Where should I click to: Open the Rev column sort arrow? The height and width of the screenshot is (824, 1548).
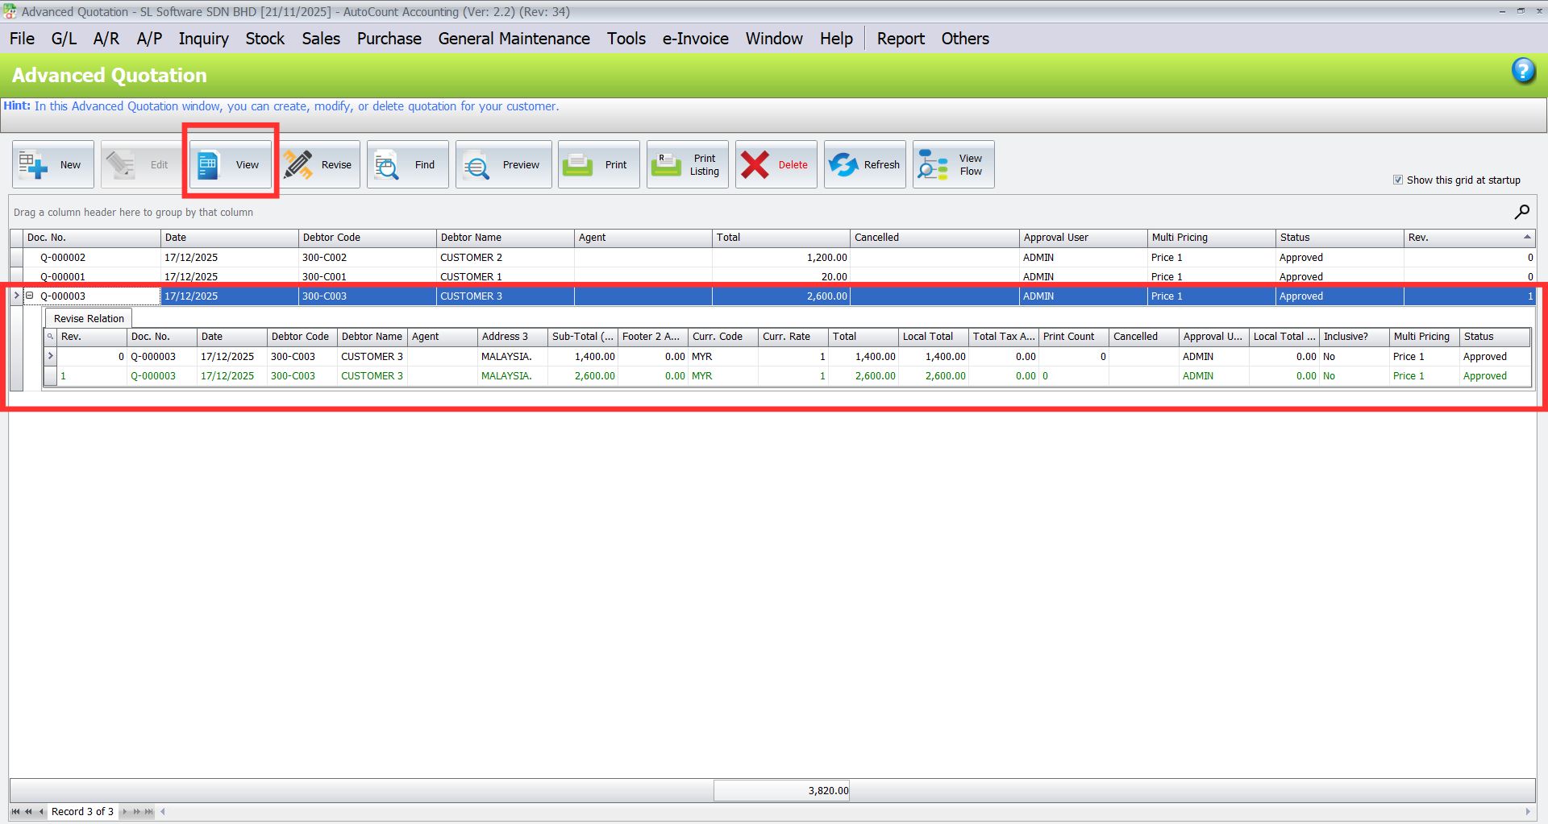1528,238
